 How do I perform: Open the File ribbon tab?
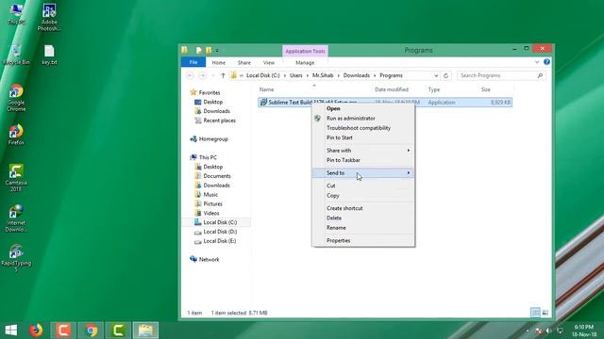[193, 62]
